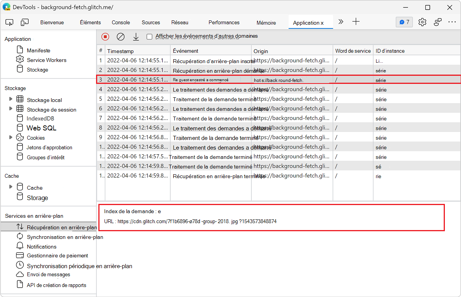Open the issues counter badge showing 7
Viewport: 461px width, 297px height.
pyautogui.click(x=404, y=22)
